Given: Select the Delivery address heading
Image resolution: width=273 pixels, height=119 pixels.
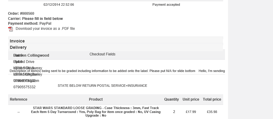Looking at the screenshot, I should 18,47.
